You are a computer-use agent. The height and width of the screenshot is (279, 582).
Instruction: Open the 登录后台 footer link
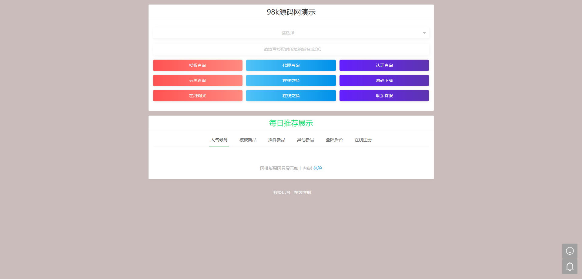click(282, 192)
